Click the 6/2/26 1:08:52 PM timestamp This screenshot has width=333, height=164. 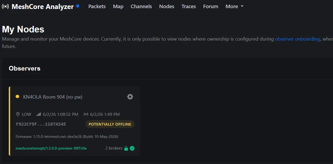[x=60, y=114]
